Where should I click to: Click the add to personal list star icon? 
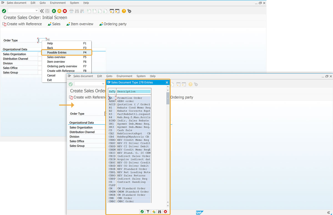point(154,211)
